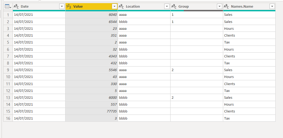
Task: Click value cell 330
Action: pos(92,84)
